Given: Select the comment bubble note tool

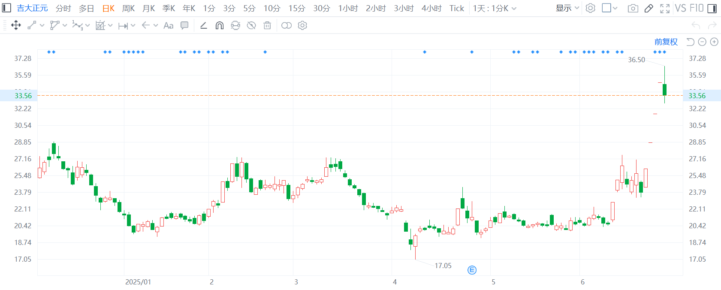Looking at the screenshot, I should pyautogui.click(x=184, y=25).
